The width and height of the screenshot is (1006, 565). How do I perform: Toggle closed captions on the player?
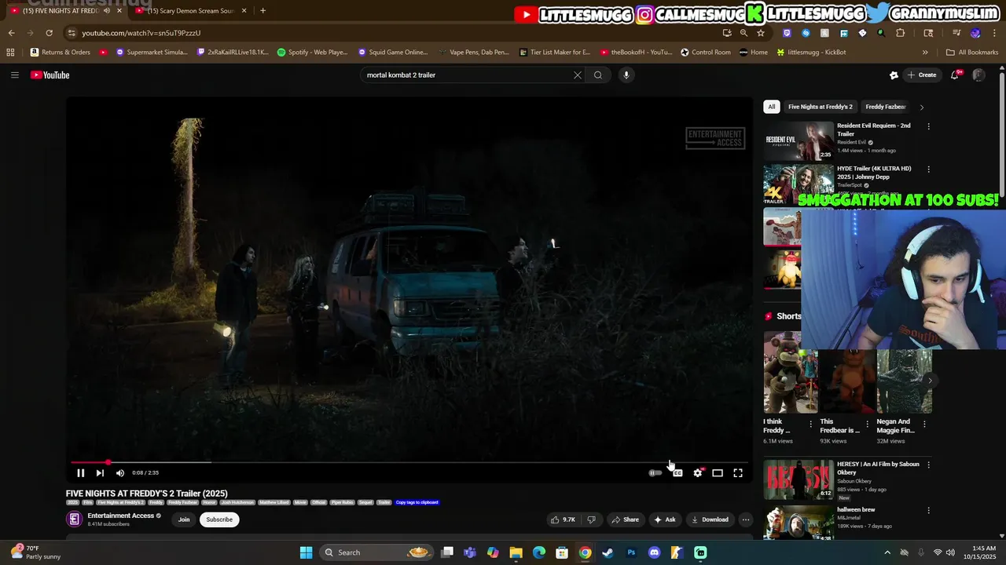[x=677, y=473]
